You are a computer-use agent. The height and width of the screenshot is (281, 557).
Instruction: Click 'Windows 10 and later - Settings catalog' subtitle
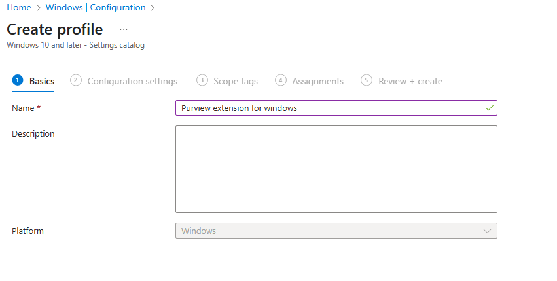click(x=76, y=45)
